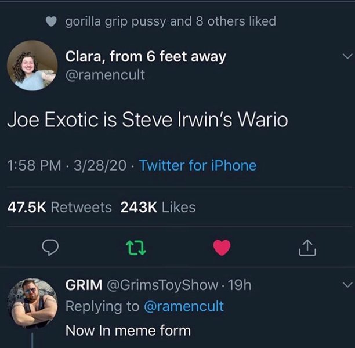Image resolution: width=355 pixels, height=348 pixels.
Task: Click the small grey heart beside liked notice
Action: (x=51, y=21)
